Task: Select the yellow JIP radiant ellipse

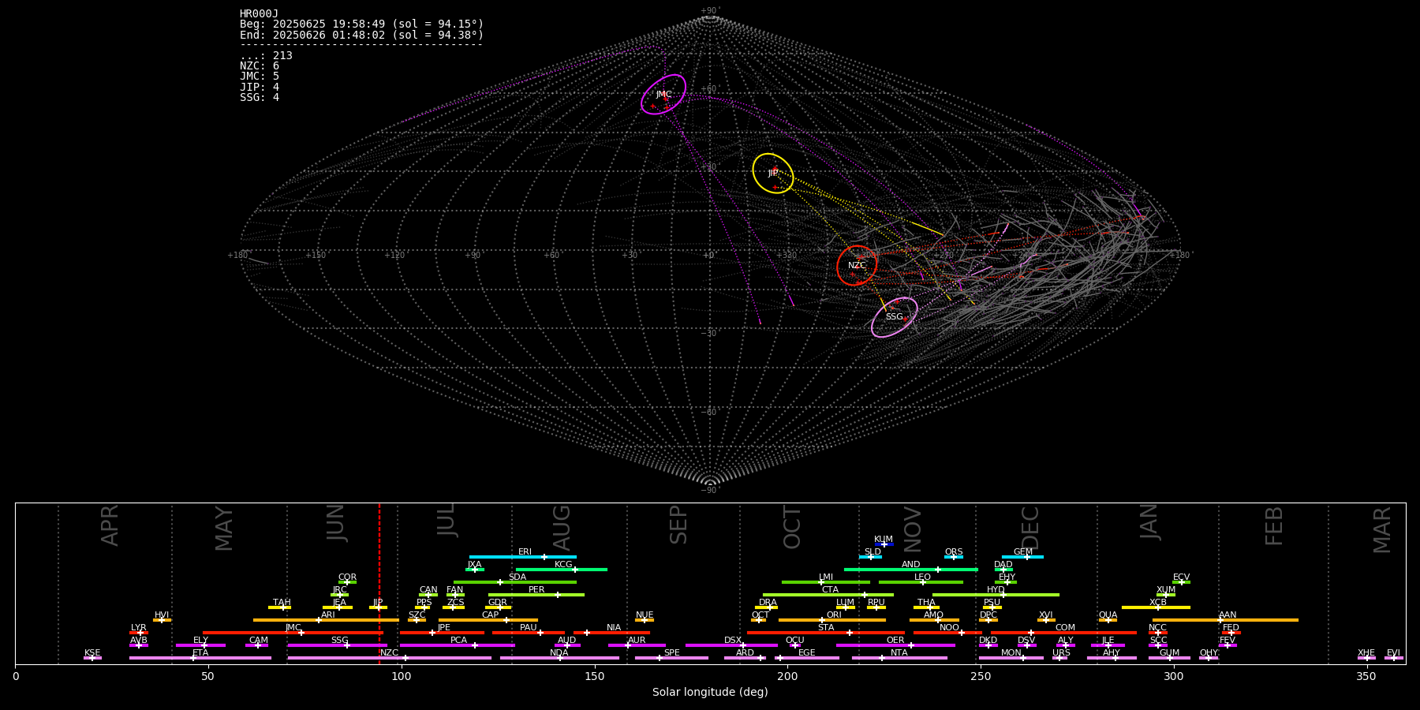Action: tap(773, 174)
